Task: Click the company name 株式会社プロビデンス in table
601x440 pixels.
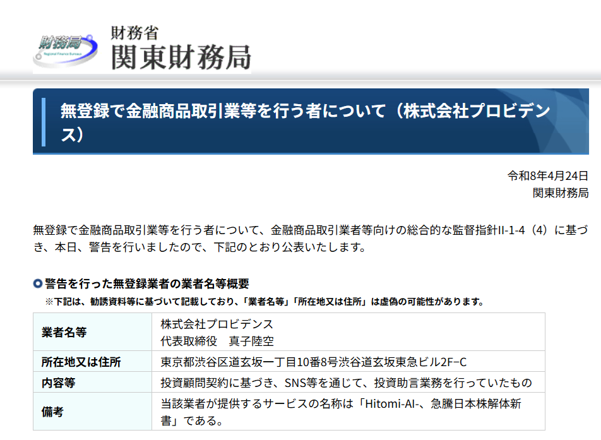Action: (217, 324)
